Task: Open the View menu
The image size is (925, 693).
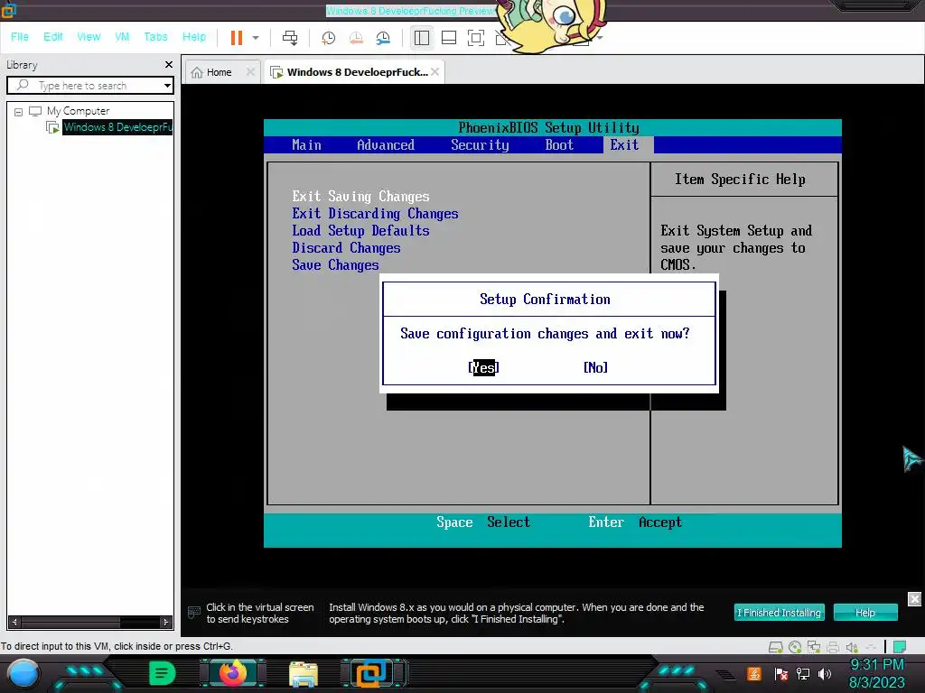Action: (89, 36)
